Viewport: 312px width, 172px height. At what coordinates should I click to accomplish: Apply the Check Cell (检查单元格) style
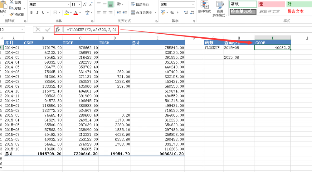(x=243, y=12)
